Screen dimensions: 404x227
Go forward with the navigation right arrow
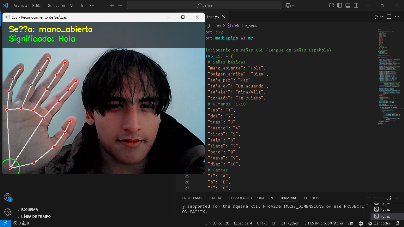click(120, 5)
